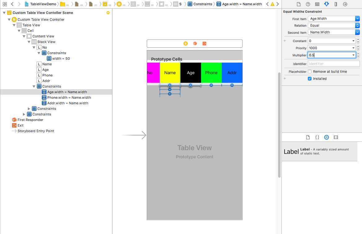Open the File inspector tab
This screenshot has width=362, height=234.
pyautogui.click(x=299, y=4)
